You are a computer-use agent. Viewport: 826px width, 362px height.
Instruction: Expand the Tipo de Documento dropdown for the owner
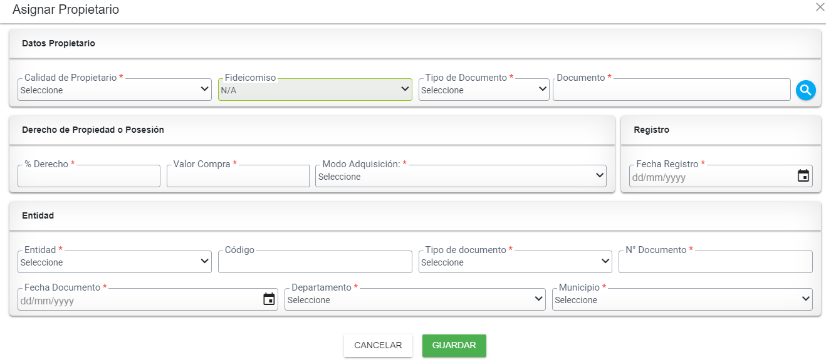484,90
